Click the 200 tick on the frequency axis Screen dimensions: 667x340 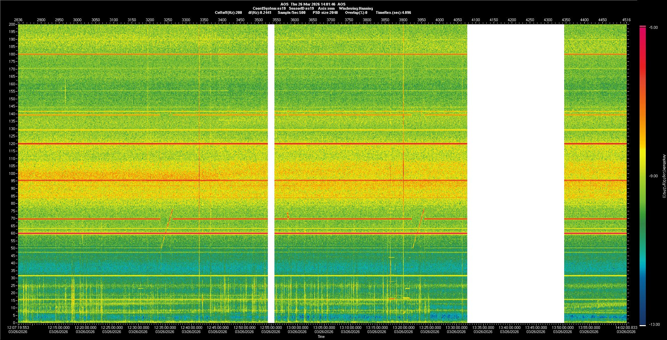(12, 24)
